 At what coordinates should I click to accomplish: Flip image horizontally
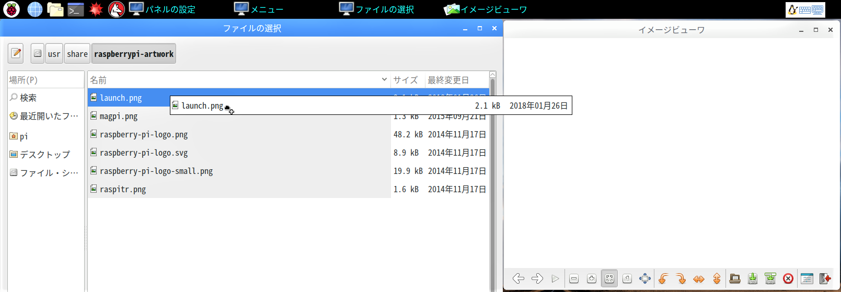point(699,278)
